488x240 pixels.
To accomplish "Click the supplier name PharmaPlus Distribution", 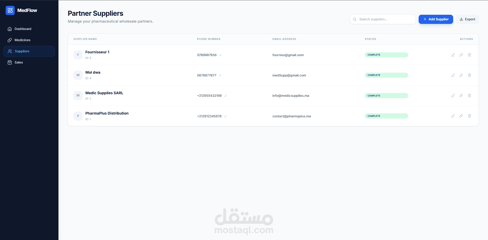I will click(x=107, y=113).
